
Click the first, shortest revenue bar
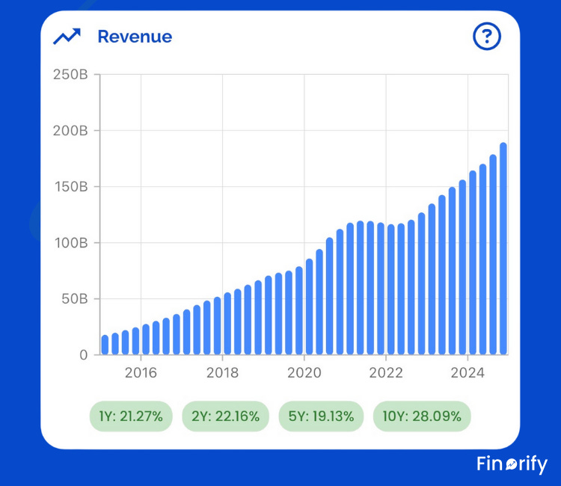tap(105, 345)
